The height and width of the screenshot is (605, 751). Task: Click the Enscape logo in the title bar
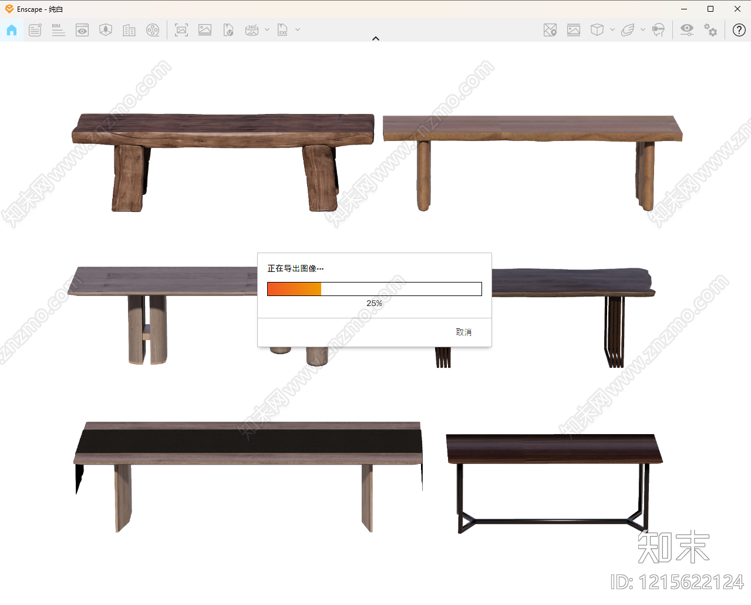(x=9, y=9)
